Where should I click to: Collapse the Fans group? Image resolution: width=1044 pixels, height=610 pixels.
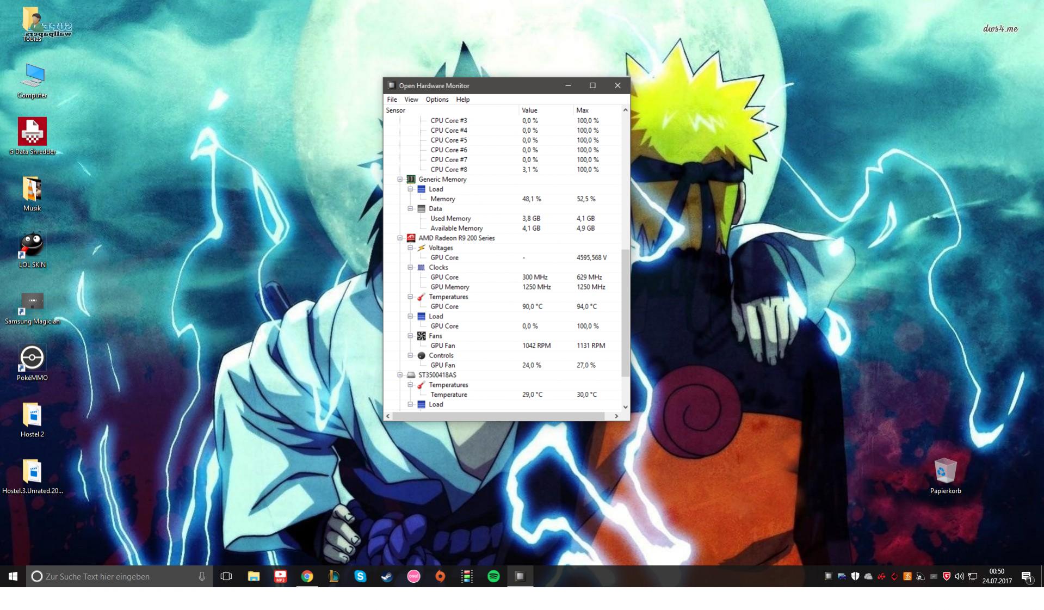(x=410, y=336)
